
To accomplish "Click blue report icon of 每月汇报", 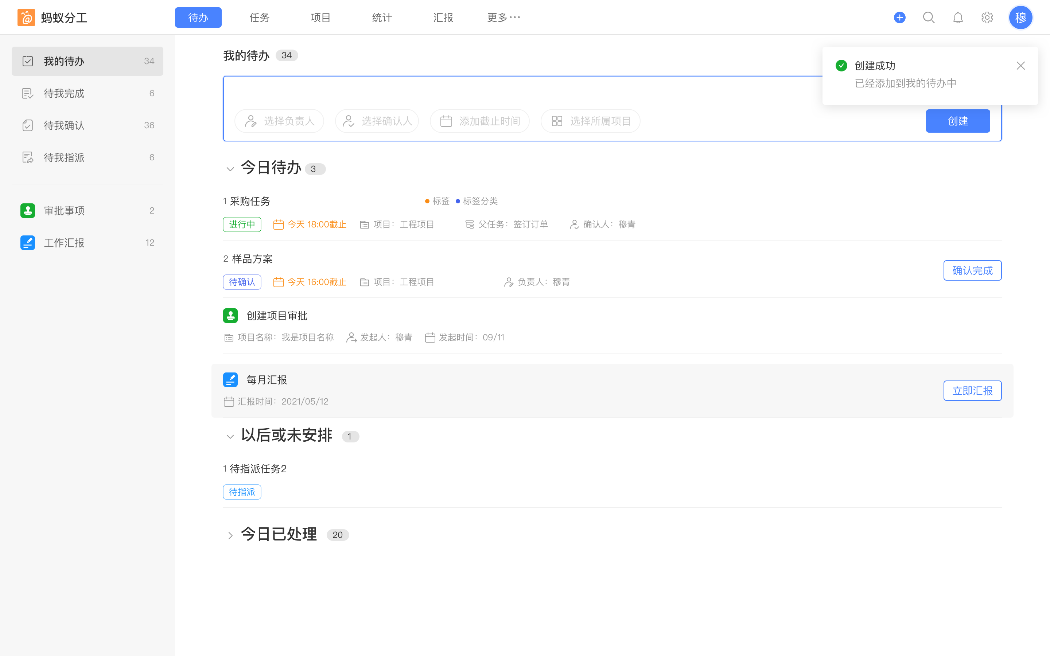I will point(230,380).
